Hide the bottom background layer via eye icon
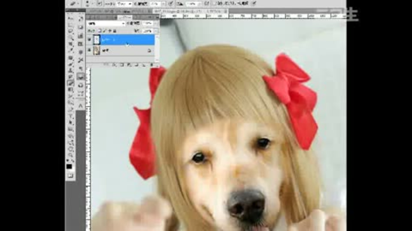The height and width of the screenshot is (231, 412). [x=89, y=50]
